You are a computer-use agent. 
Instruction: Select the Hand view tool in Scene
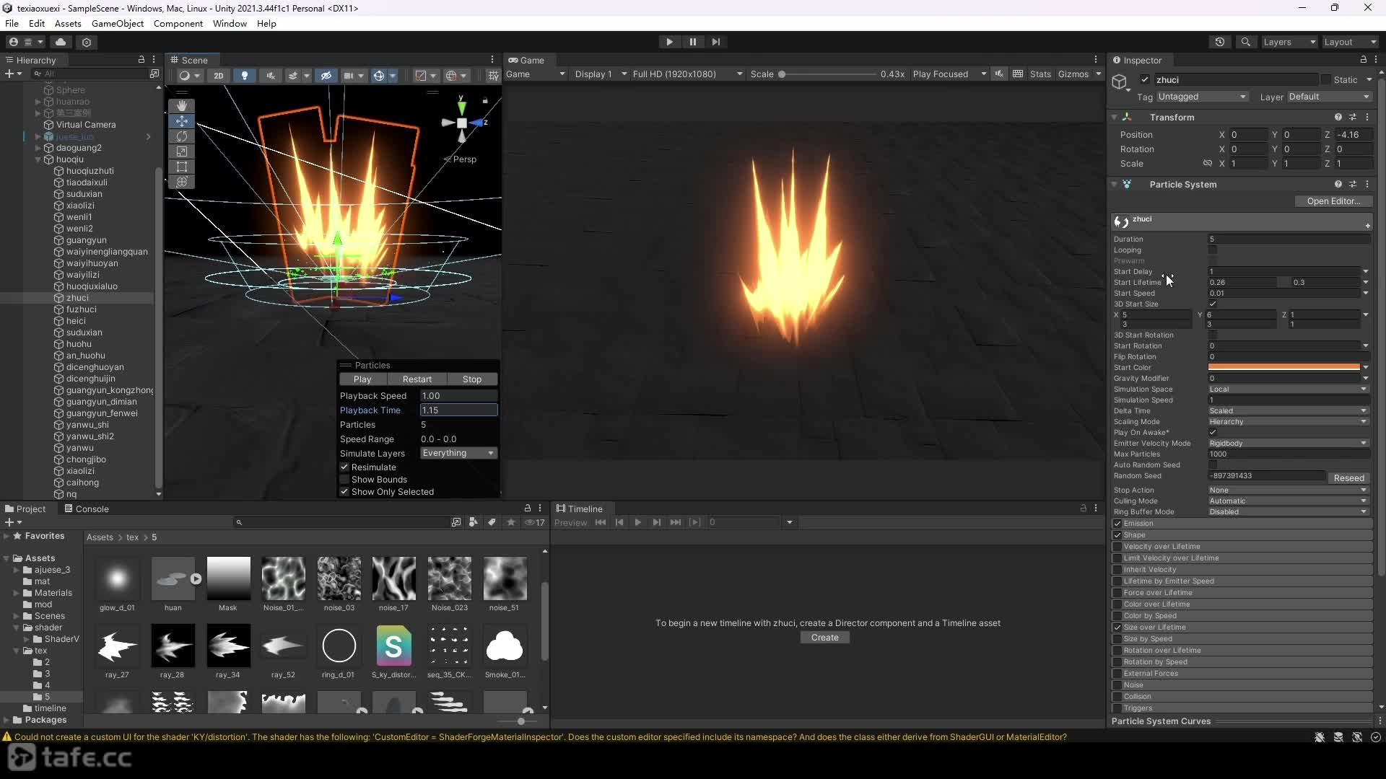click(182, 106)
